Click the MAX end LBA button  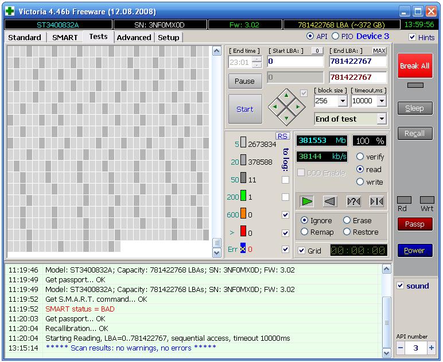coord(379,51)
